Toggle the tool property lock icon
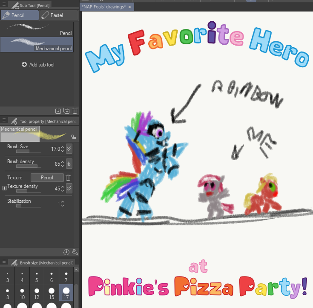This screenshot has width=313, height=308. tap(73, 137)
